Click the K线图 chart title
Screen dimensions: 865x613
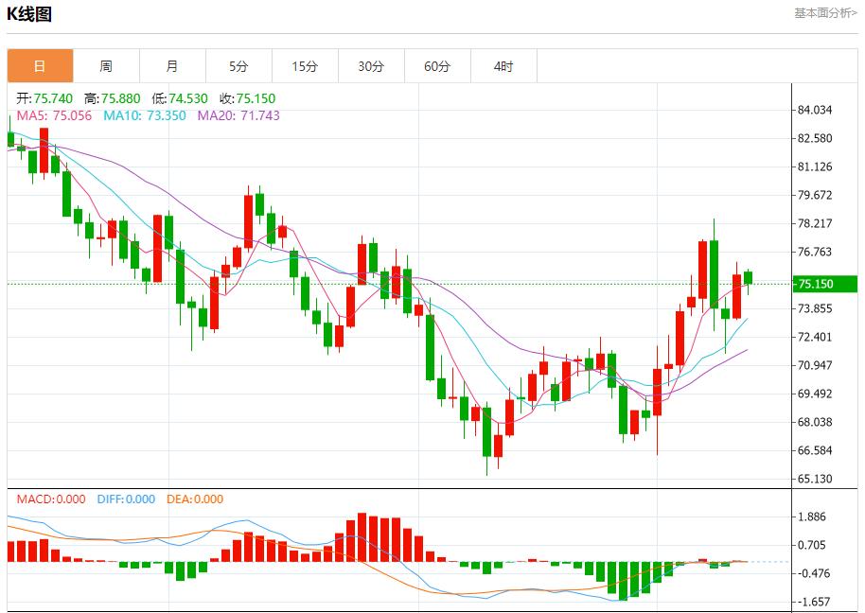29,14
